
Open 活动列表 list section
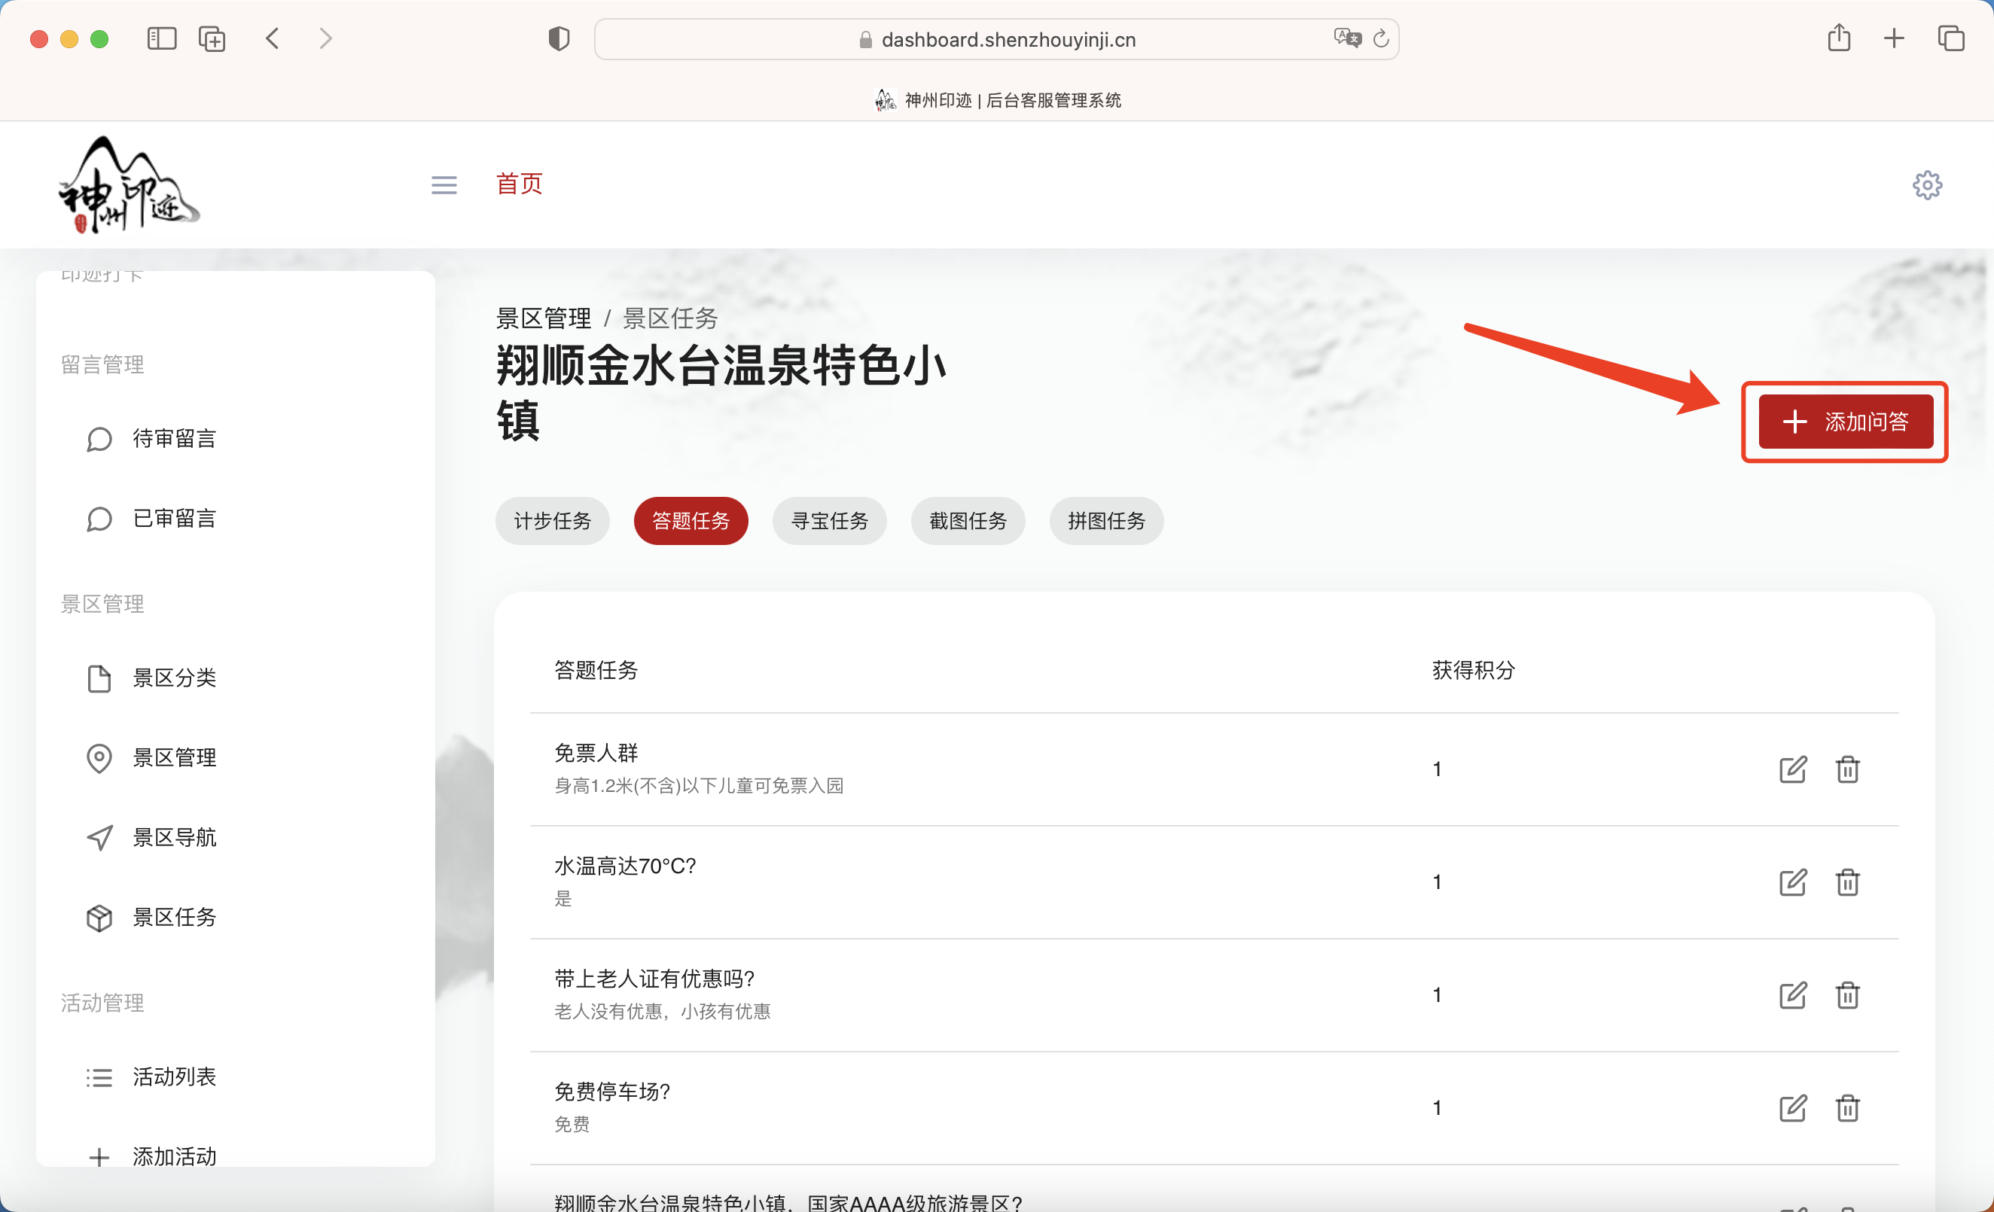[x=175, y=1076]
